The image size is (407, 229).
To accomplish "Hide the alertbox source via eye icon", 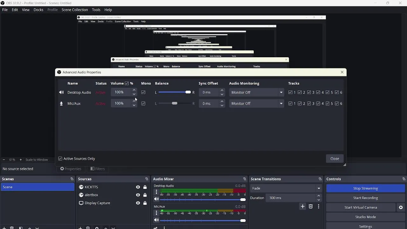I will [x=138, y=195].
